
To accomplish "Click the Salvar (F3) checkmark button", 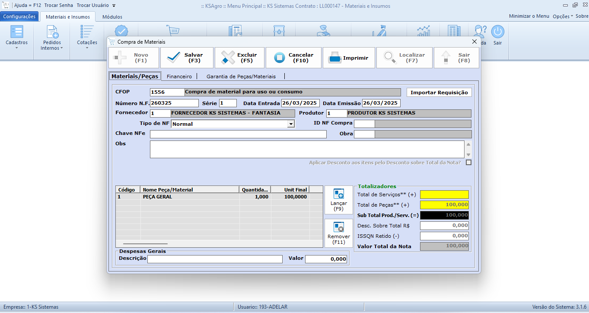I will (187, 58).
